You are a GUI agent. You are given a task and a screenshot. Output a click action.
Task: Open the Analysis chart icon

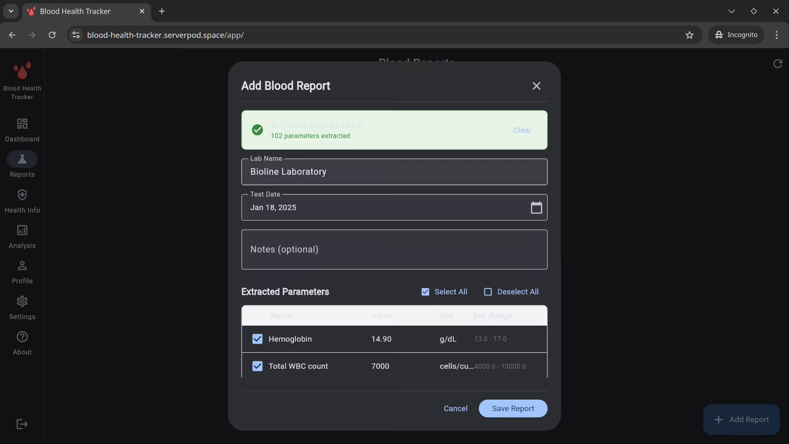tap(22, 230)
